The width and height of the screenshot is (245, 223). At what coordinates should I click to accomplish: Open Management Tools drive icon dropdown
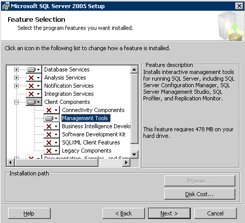pyautogui.click(x=52, y=118)
